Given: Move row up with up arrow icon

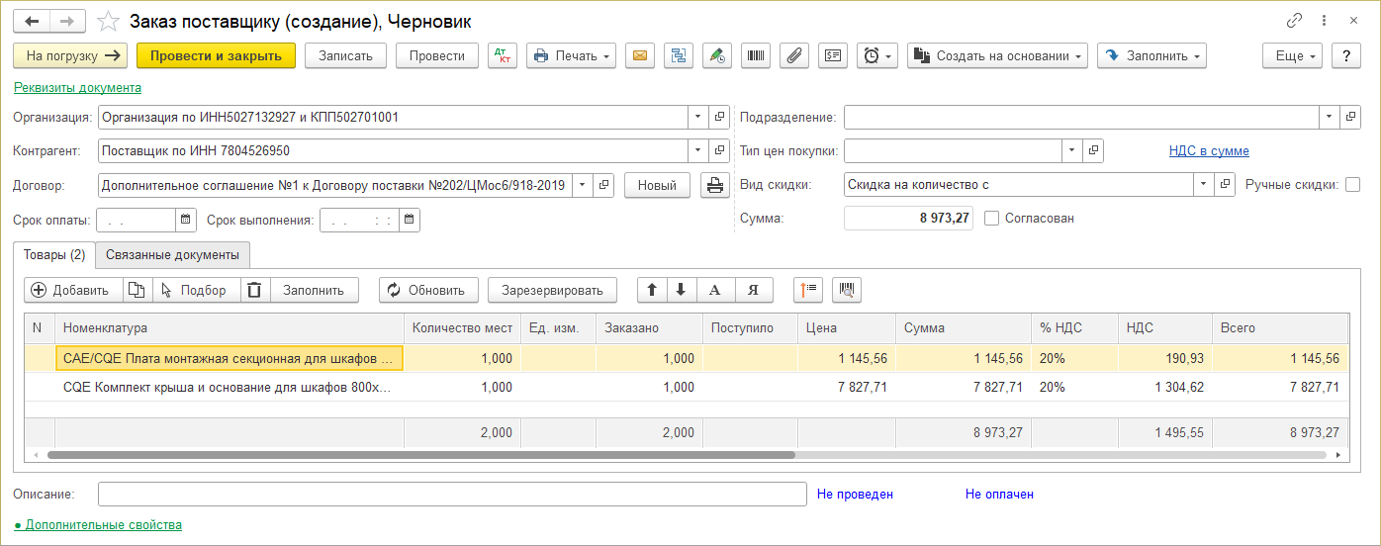Looking at the screenshot, I should (652, 290).
